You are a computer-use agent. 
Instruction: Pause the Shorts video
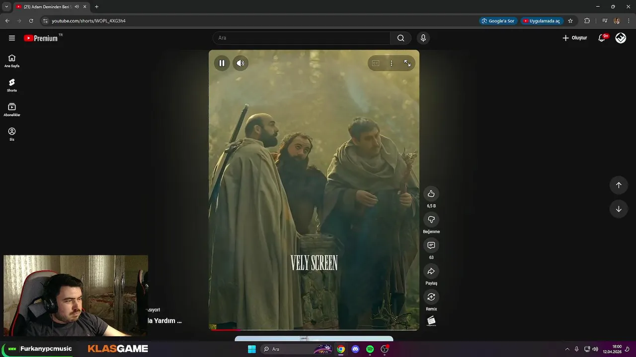pos(222,63)
